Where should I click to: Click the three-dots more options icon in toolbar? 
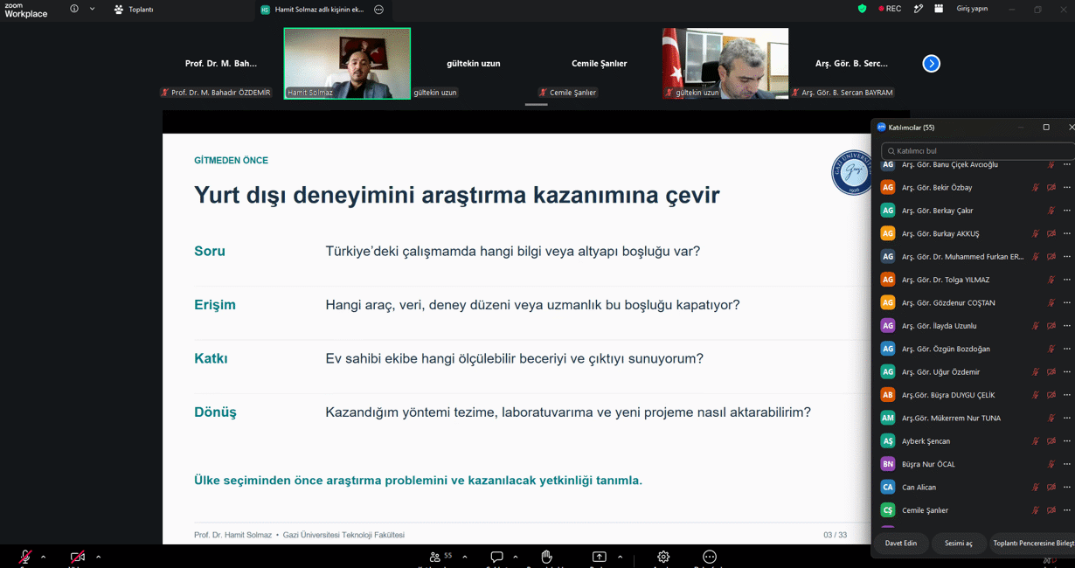coord(710,557)
